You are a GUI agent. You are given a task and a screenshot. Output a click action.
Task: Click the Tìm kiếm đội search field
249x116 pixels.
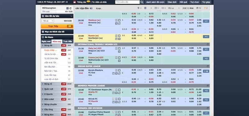[x=127, y=2]
